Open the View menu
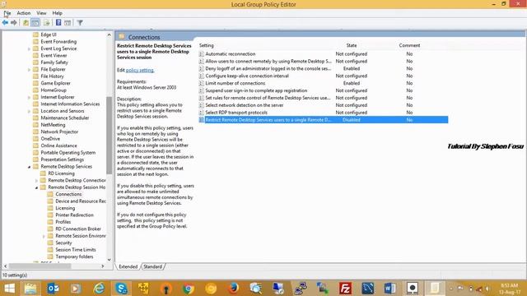 41,13
